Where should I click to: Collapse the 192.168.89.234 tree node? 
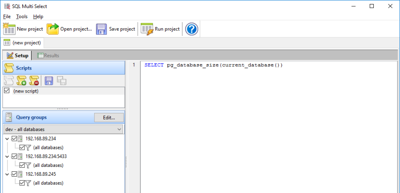coord(7,139)
